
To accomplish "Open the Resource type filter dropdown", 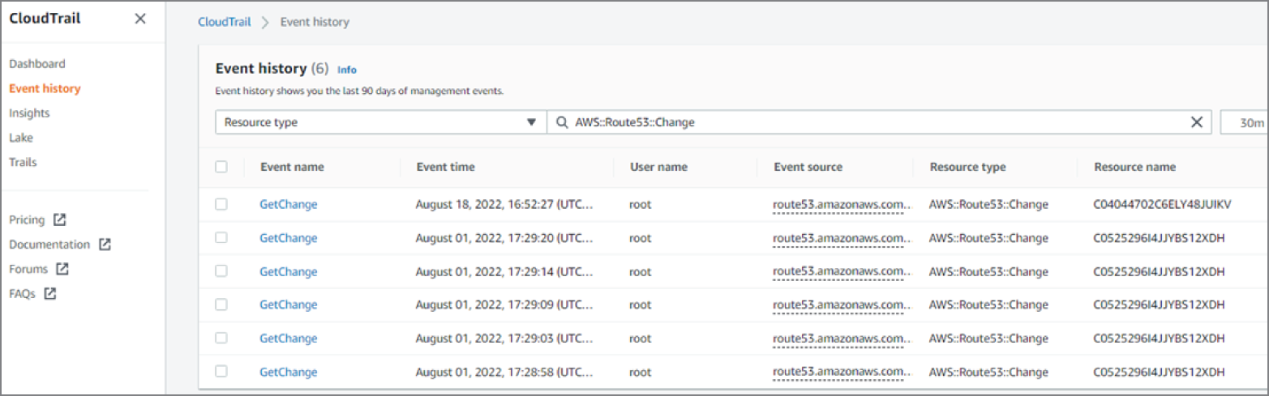I will (x=381, y=122).
